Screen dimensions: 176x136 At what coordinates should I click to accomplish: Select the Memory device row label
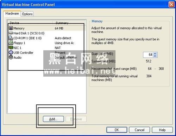19,28
